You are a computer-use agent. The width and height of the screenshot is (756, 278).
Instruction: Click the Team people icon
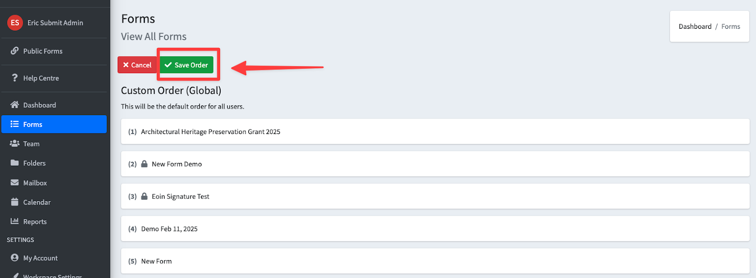point(15,143)
